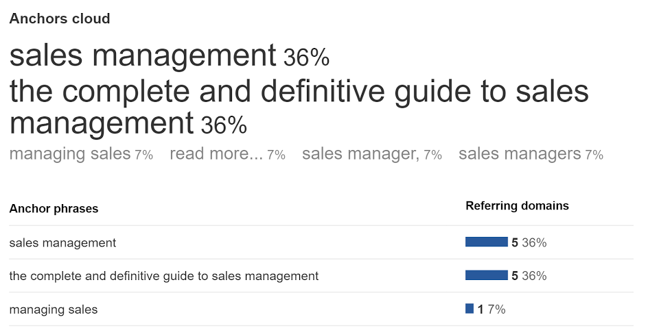This screenshot has height=328, width=648.
Task: Click the domain count 5 for the 'complete guide' row
Action: (x=515, y=276)
